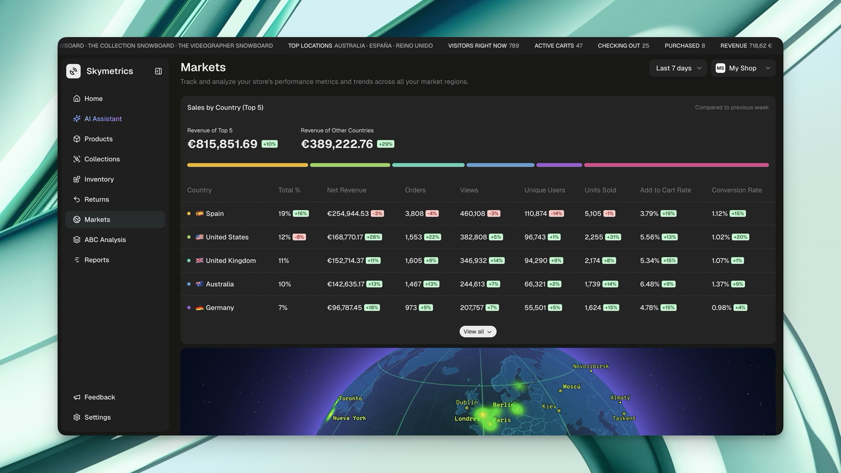The image size is (841, 473).
Task: Click United Kingdom views 346,932
Action: [x=473, y=261]
